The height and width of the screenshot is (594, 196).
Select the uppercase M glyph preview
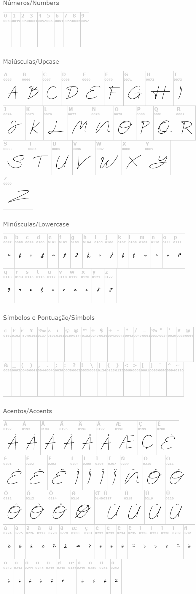(79, 127)
